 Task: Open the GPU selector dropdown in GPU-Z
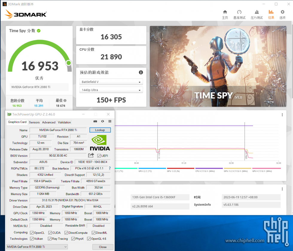(37, 247)
